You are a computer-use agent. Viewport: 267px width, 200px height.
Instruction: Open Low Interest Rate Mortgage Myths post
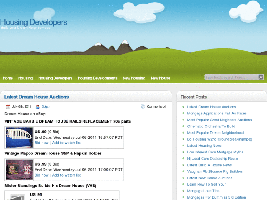215,152
